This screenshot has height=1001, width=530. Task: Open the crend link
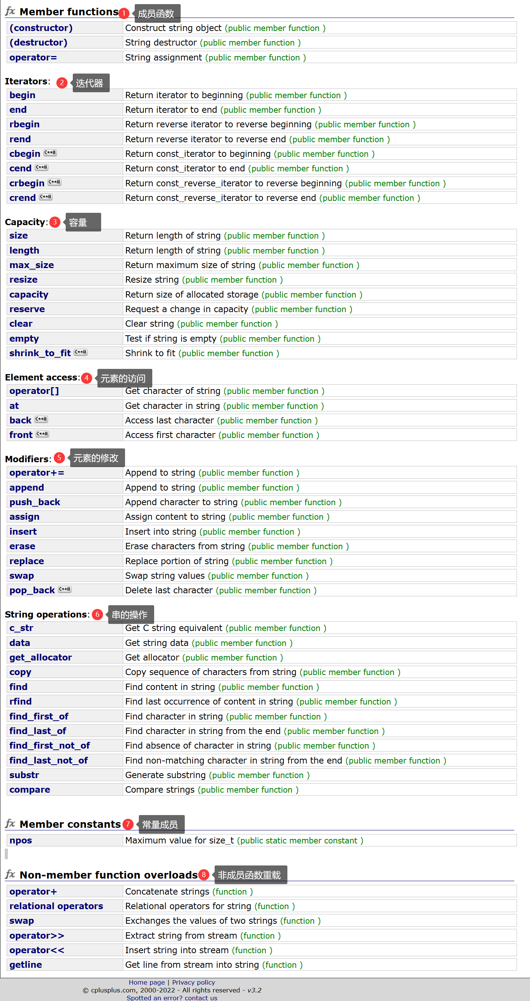[22, 198]
